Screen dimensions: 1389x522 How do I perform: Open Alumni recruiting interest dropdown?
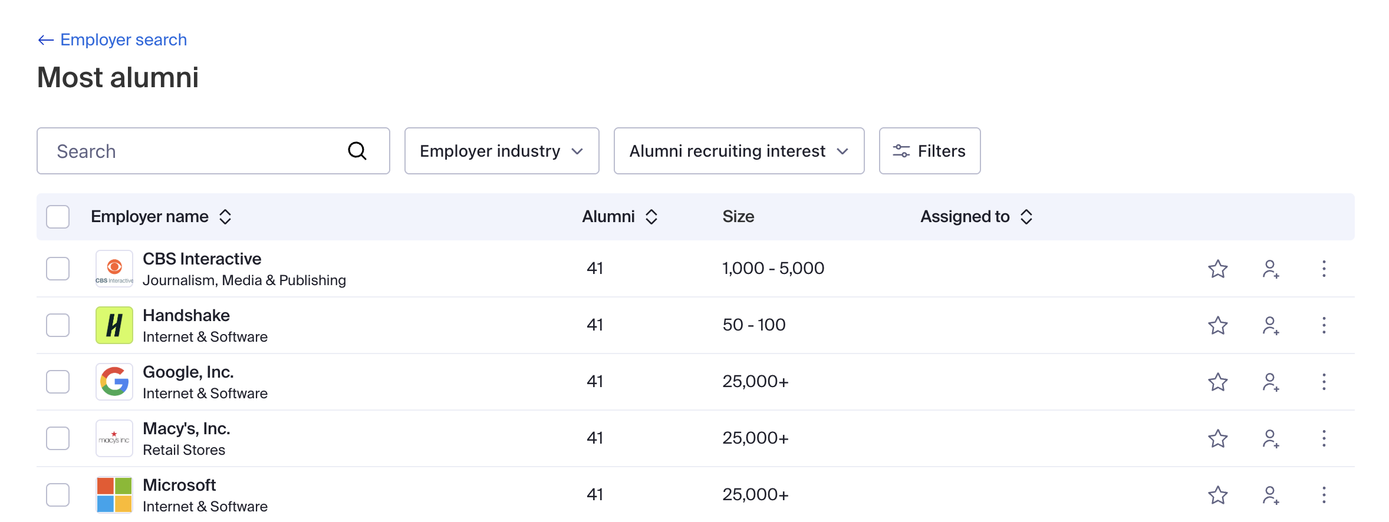point(738,151)
